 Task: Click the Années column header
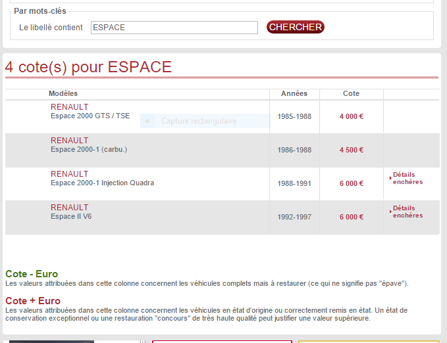click(x=294, y=93)
